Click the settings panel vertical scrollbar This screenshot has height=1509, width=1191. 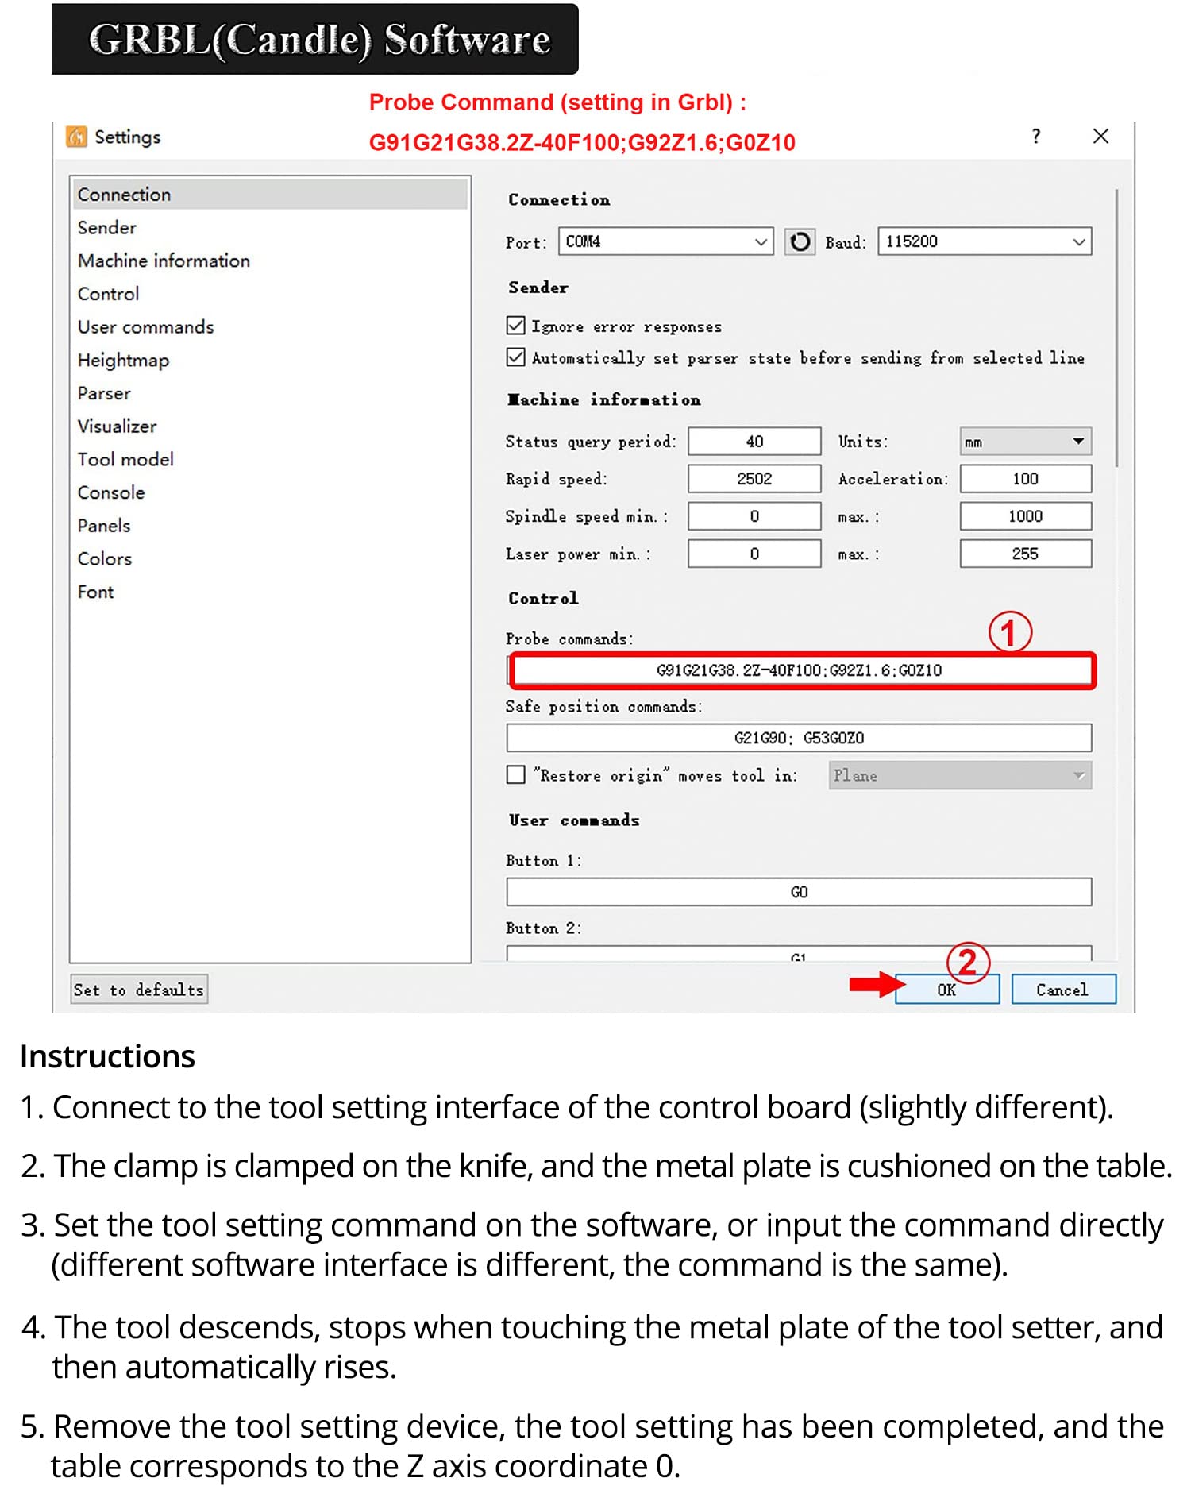1116,327
